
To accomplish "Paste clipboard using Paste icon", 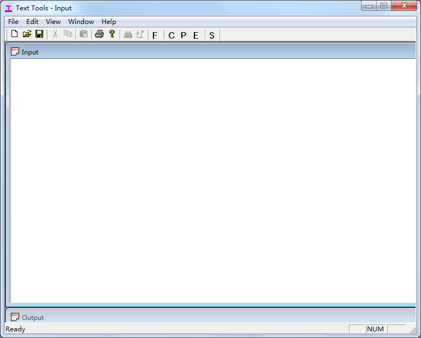I will [84, 34].
